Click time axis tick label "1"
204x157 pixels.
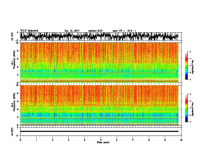[36, 140]
